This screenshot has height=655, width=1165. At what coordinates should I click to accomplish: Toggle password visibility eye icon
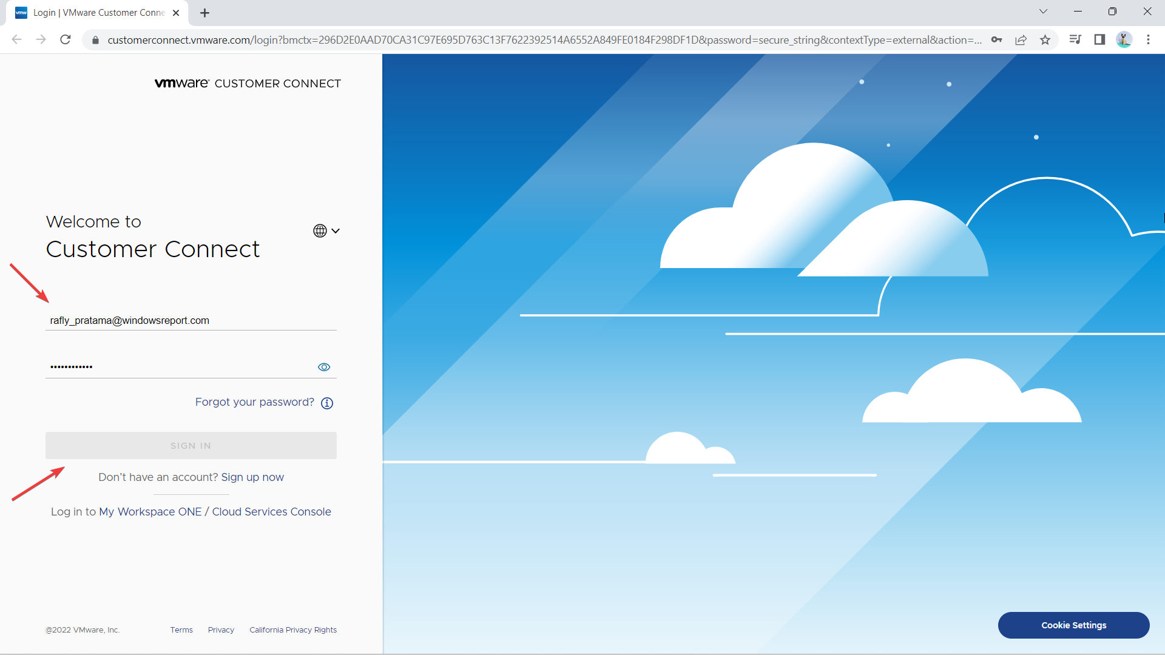click(x=324, y=367)
